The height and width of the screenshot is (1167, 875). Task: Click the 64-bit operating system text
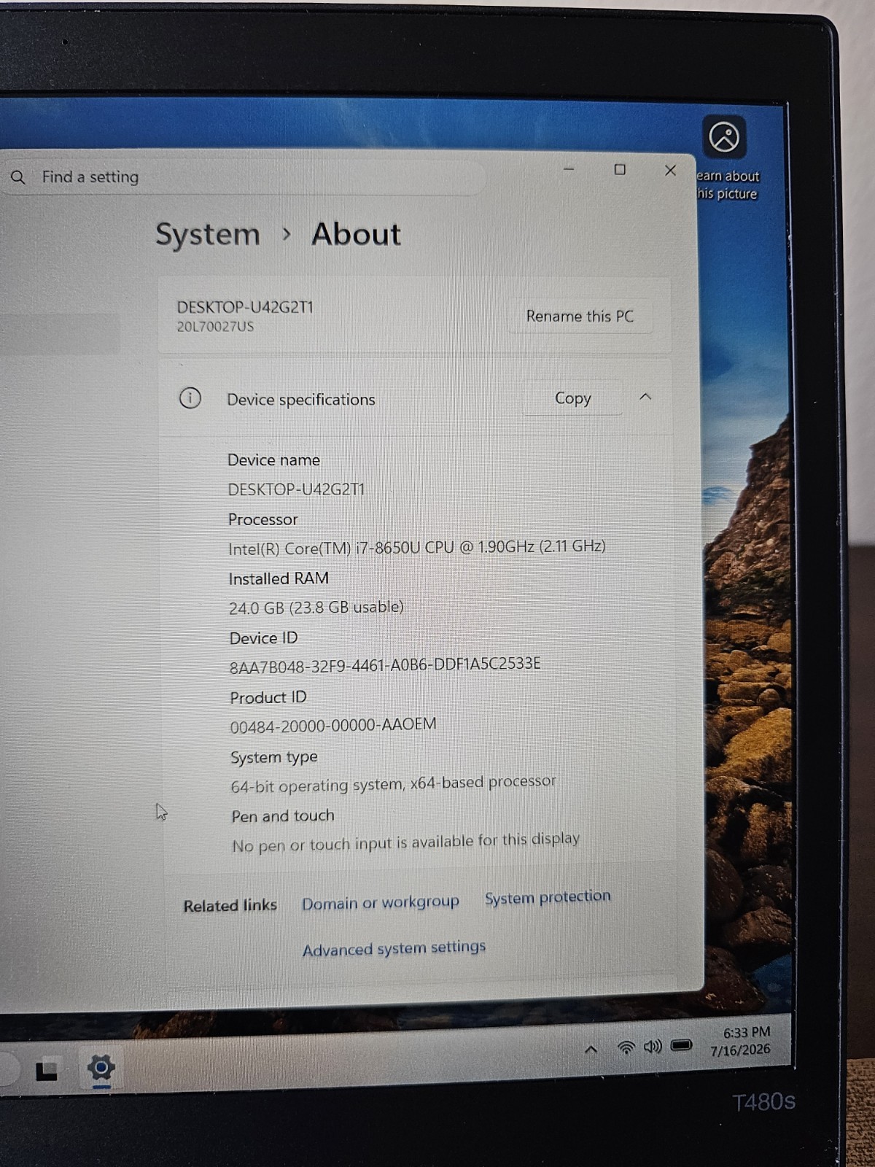click(393, 783)
